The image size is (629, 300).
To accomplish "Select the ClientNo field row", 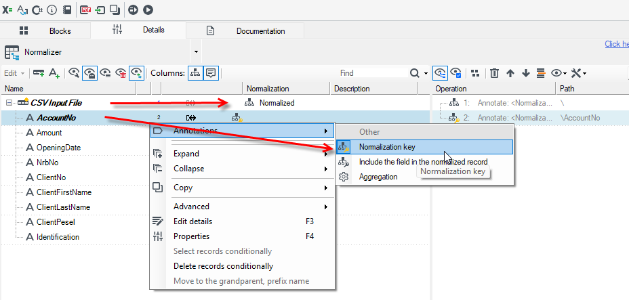I will (51, 177).
